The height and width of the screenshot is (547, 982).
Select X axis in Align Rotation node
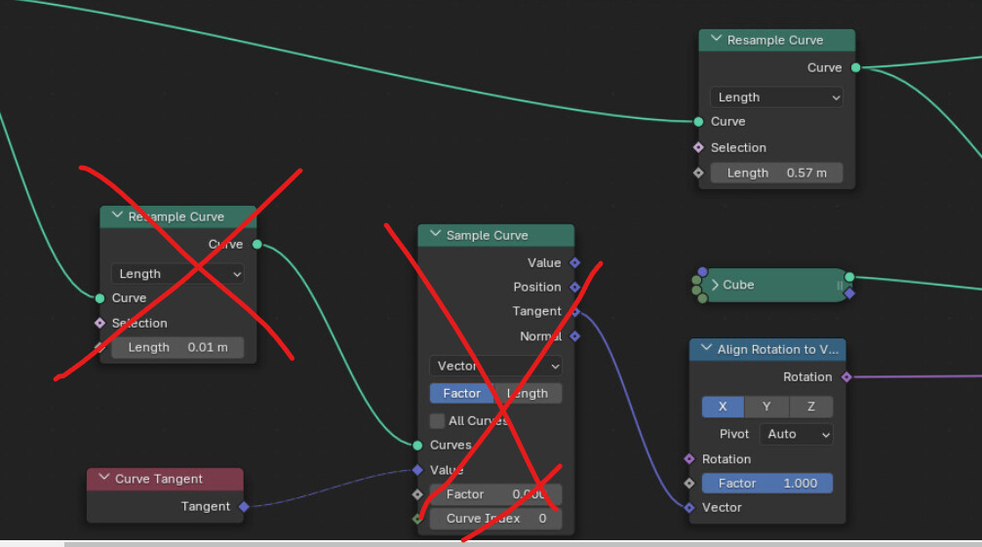[723, 407]
